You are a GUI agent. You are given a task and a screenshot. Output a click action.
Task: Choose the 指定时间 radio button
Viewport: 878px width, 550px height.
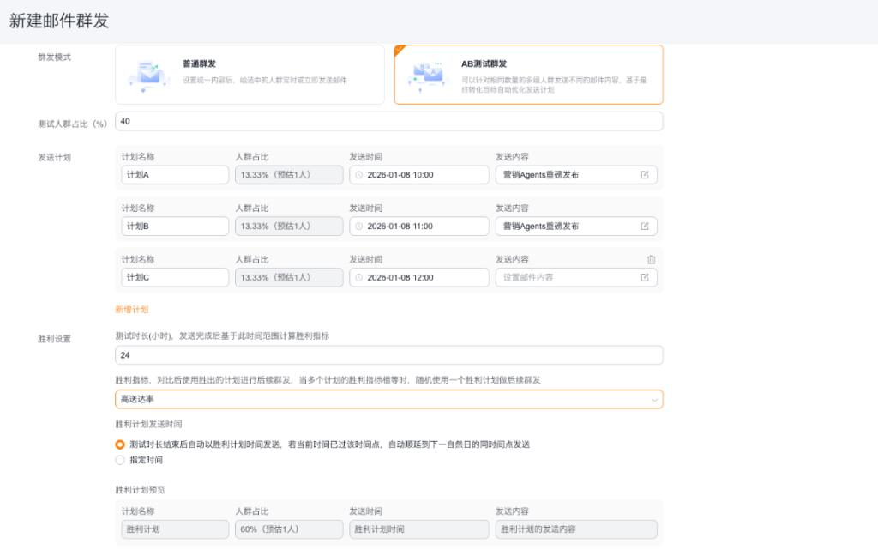pos(120,460)
